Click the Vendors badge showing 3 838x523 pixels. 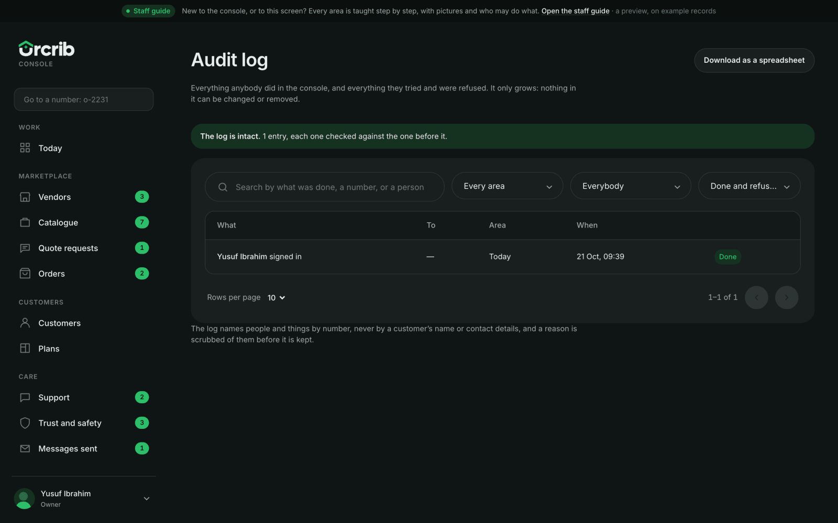(x=142, y=197)
